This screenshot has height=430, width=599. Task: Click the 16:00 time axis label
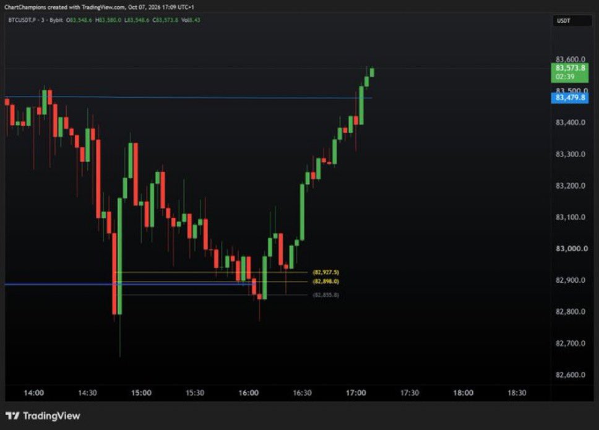pyautogui.click(x=249, y=393)
